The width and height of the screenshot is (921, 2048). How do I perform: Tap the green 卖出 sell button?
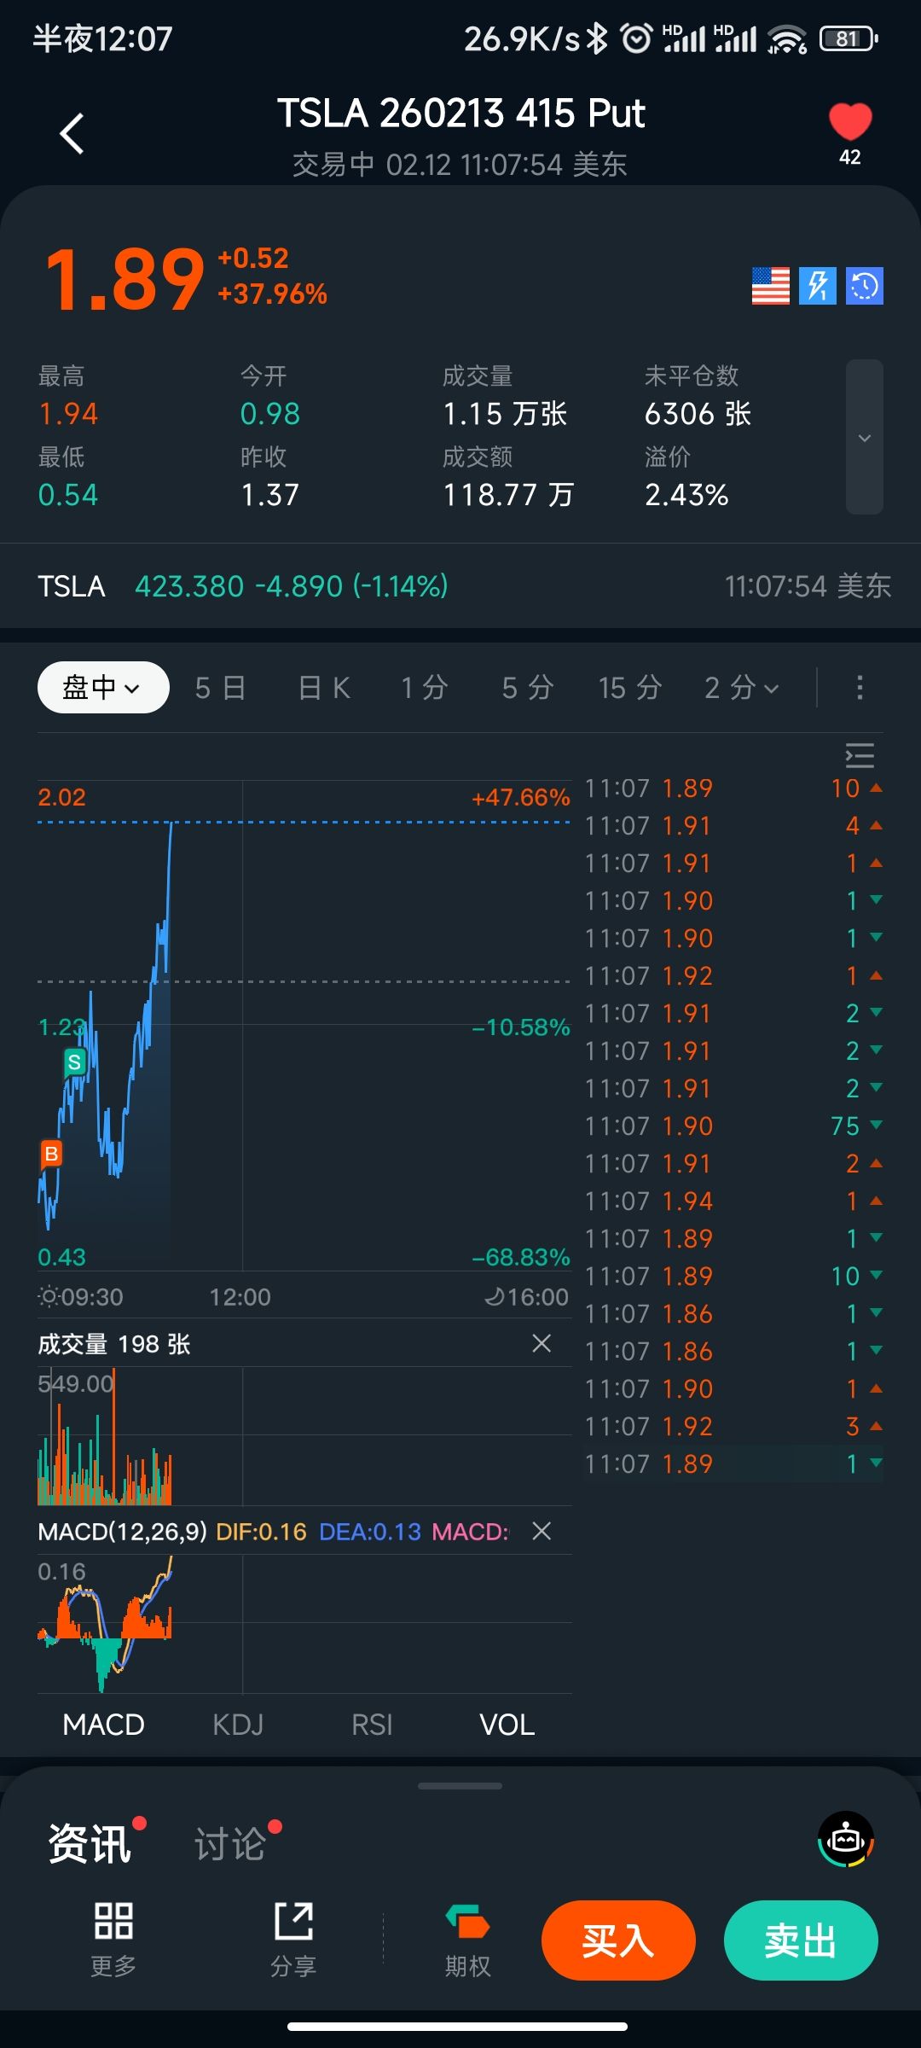point(801,1940)
